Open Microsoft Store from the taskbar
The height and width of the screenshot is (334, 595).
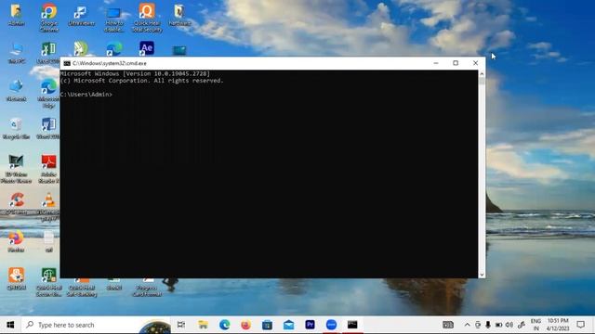(x=267, y=325)
